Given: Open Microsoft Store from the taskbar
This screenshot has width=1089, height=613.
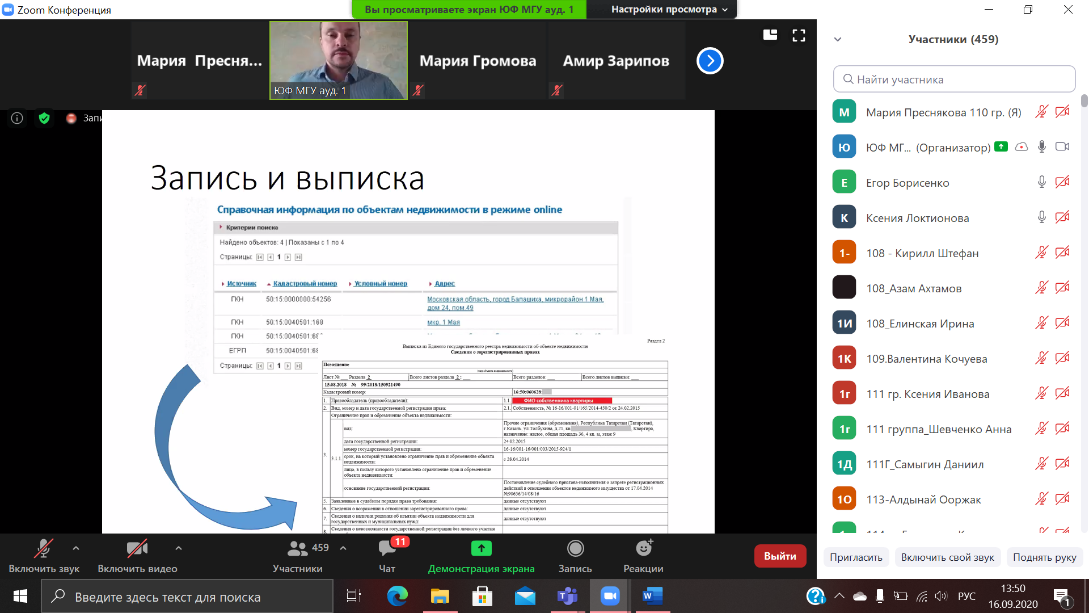Looking at the screenshot, I should 482,596.
